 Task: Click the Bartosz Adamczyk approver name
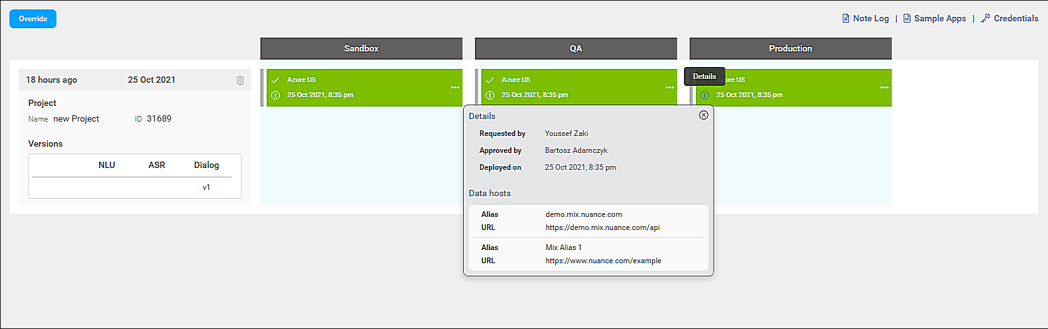576,150
